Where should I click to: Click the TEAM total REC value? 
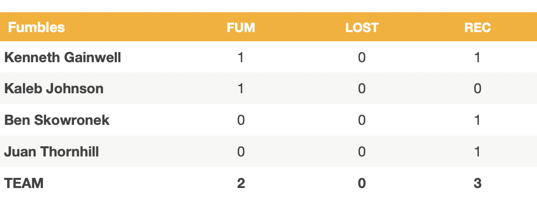click(477, 183)
